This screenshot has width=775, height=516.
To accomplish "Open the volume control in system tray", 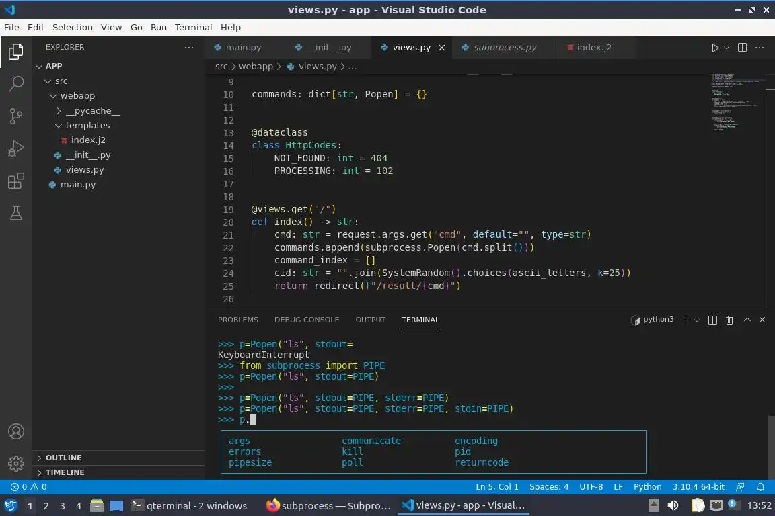I will [673, 505].
